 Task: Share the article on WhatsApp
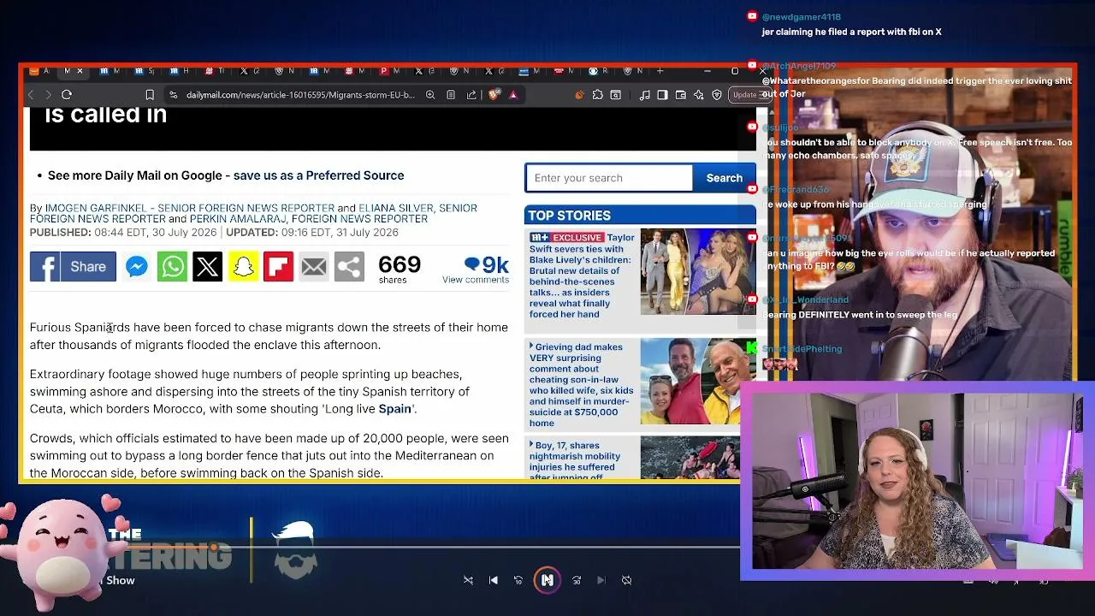pos(172,267)
